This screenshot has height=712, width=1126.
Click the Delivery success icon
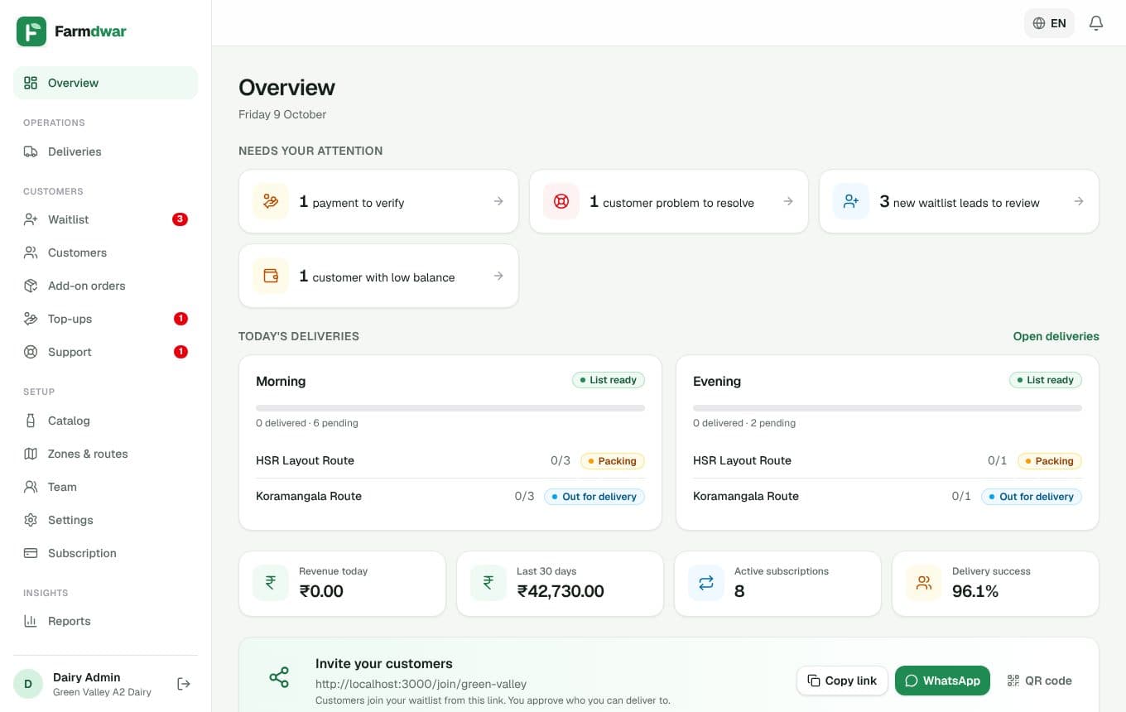pyautogui.click(x=924, y=583)
